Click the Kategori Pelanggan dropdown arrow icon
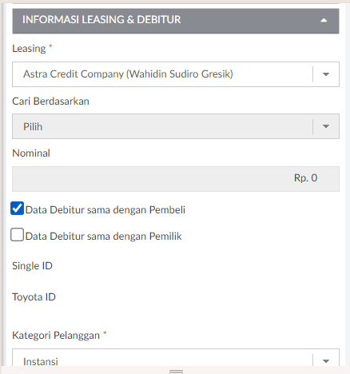Image resolution: width=350 pixels, height=374 pixels. click(x=326, y=361)
